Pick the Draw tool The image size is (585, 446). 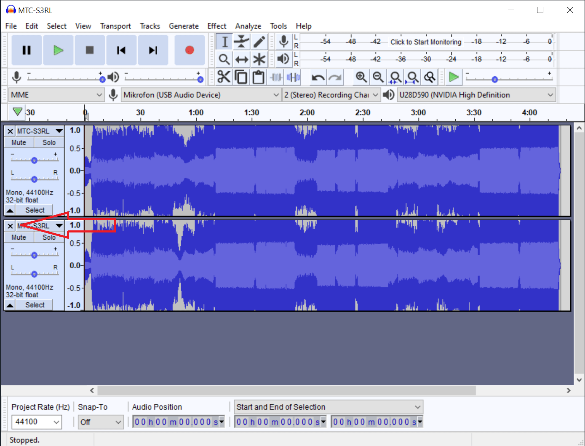point(259,42)
